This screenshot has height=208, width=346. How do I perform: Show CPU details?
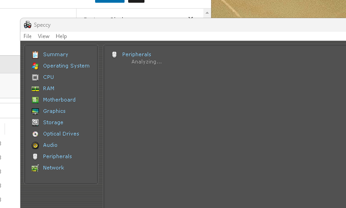pos(48,77)
